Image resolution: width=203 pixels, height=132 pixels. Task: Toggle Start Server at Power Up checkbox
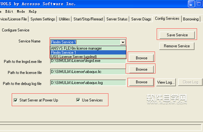tap(16, 100)
